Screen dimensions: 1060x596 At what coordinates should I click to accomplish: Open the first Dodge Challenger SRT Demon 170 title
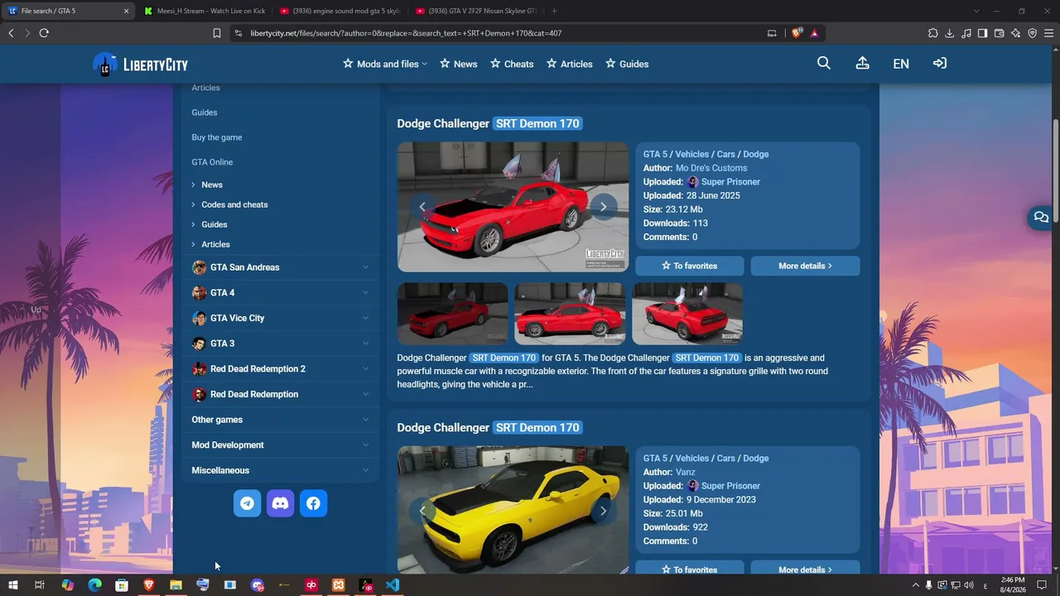point(489,123)
